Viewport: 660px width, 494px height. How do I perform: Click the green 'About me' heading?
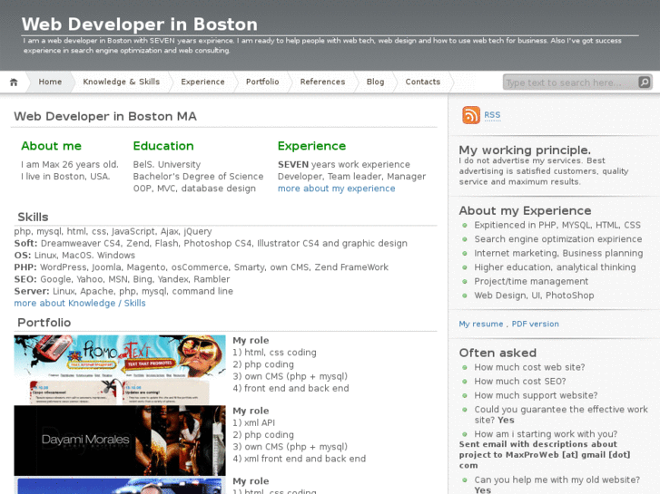[52, 146]
